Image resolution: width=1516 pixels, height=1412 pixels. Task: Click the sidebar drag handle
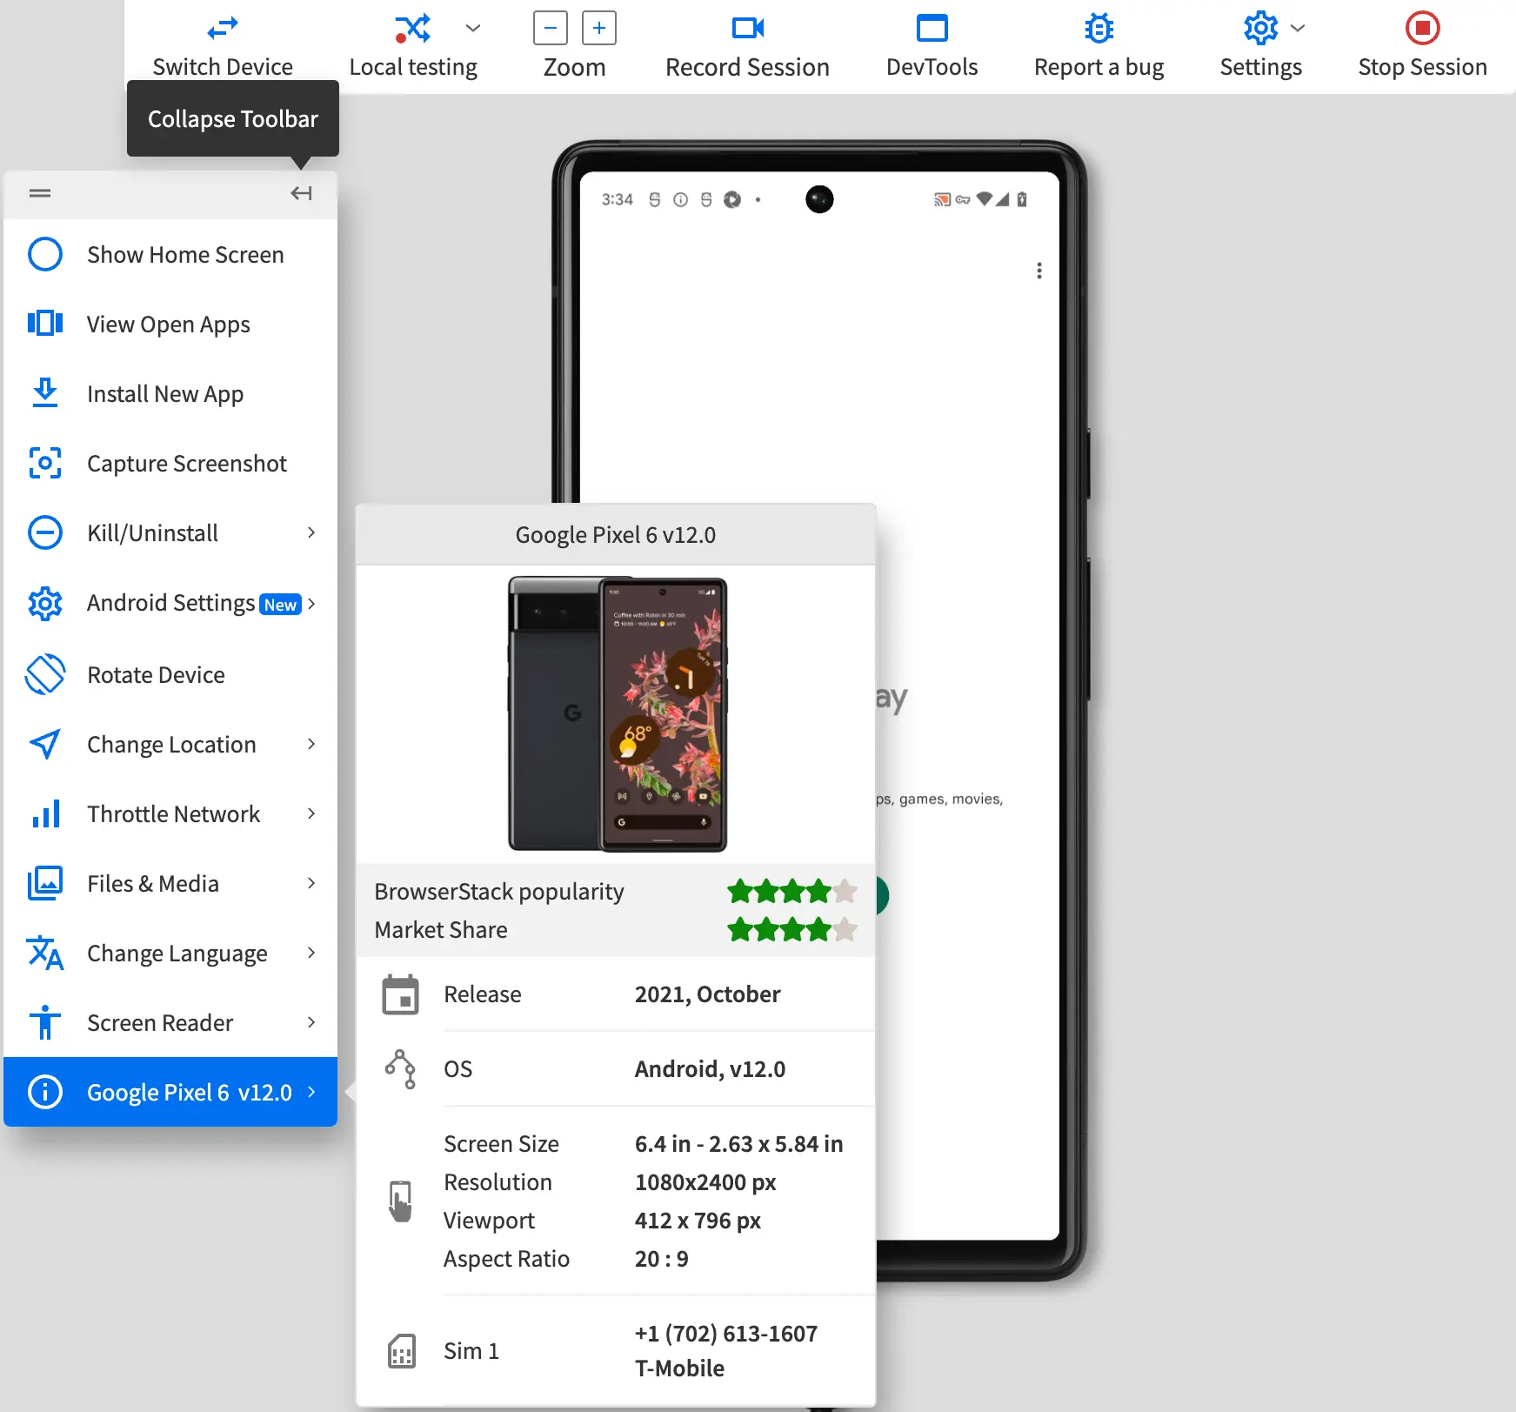pos(40,193)
